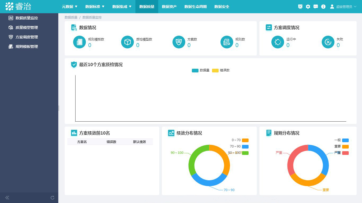362x203 pixels.
Task: Open the messages chat bubble icon
Action: pyautogui.click(x=316, y=7)
